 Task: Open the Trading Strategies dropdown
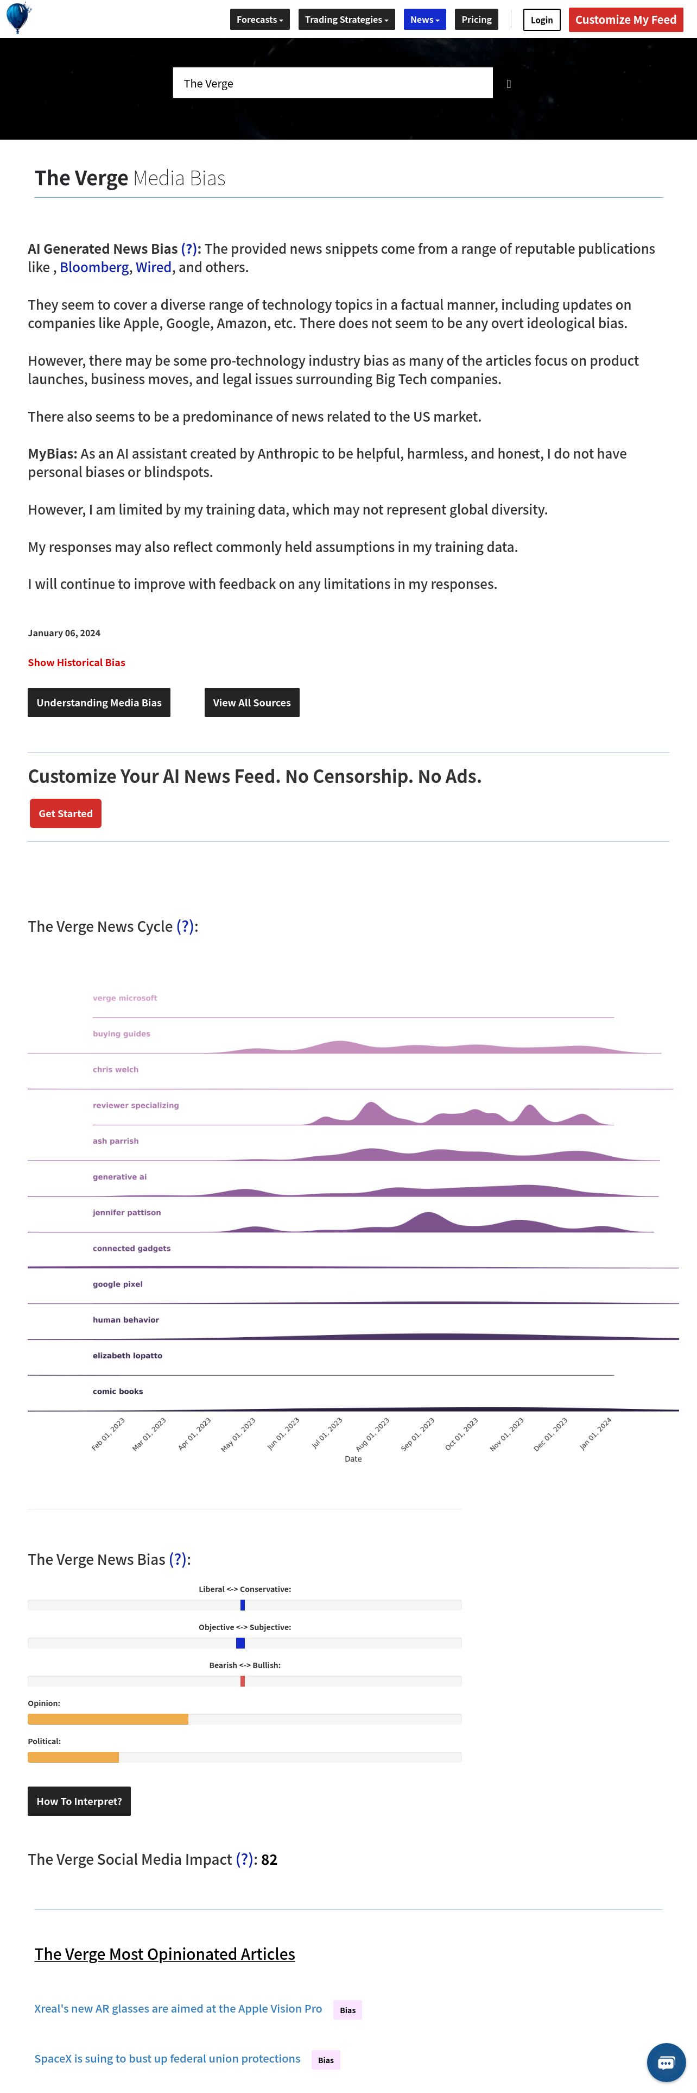pos(346,20)
